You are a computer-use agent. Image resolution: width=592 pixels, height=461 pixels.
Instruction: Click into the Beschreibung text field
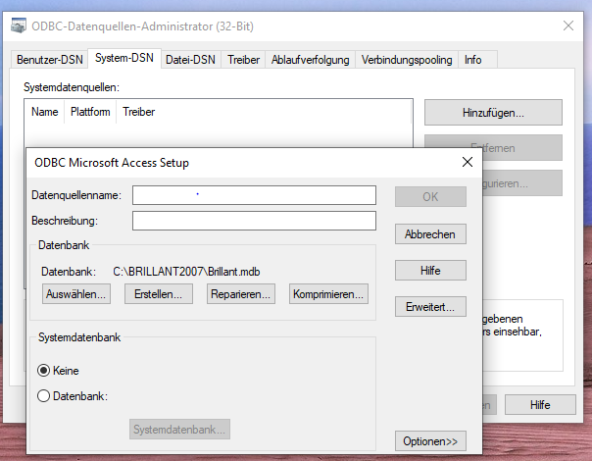point(254,221)
